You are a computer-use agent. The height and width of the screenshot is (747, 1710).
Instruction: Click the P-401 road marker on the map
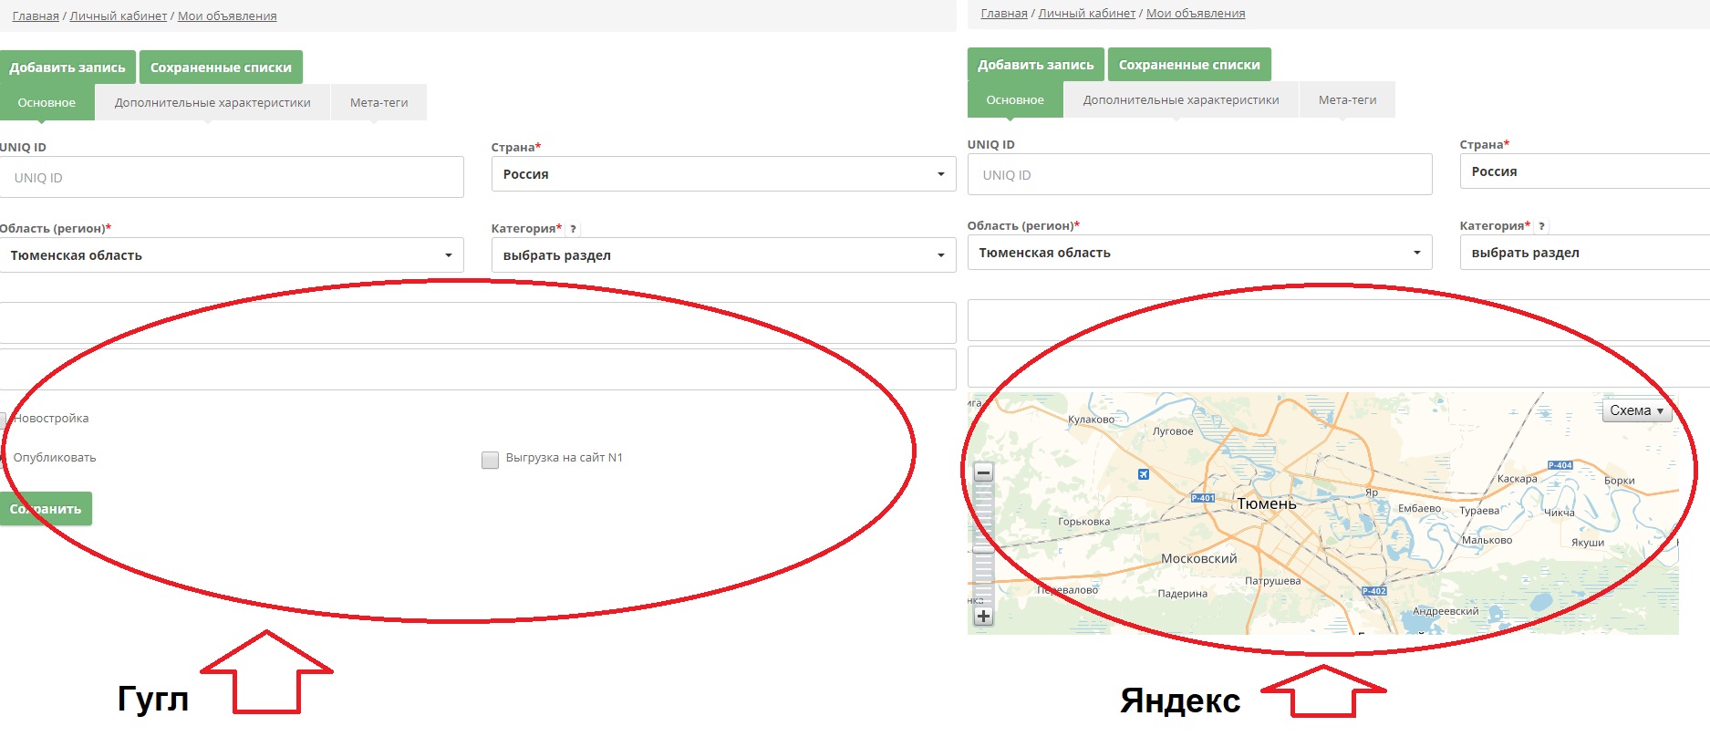click(1203, 498)
